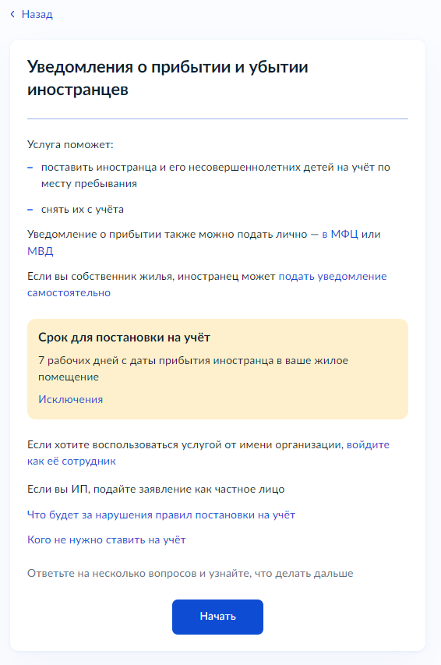
Task: Click the Срок для постановки на учёт heading
Action: coord(124,337)
